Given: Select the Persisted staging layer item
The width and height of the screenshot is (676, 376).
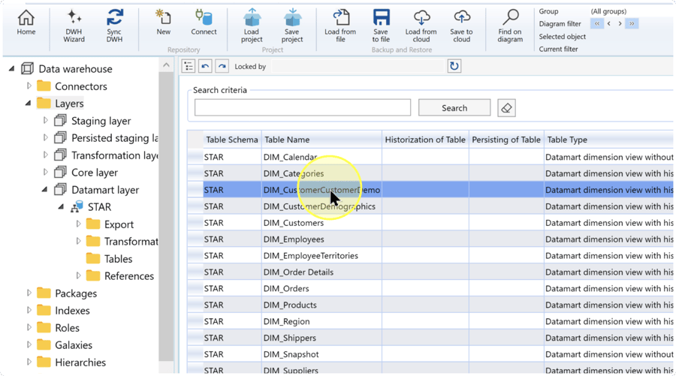Looking at the screenshot, I should (x=115, y=138).
